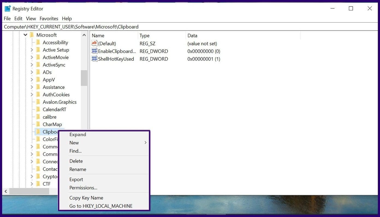Click the ActiveSync folder icon

point(38,65)
